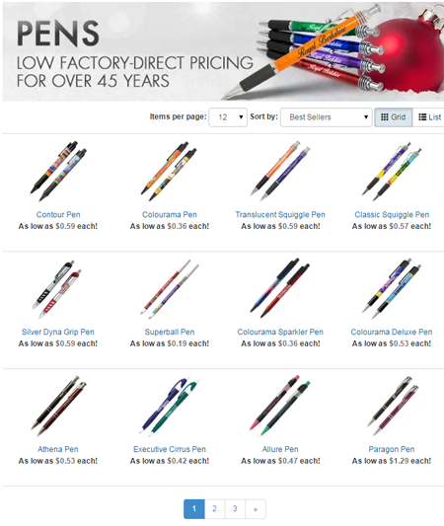Open the Superball Pen link

click(170, 333)
